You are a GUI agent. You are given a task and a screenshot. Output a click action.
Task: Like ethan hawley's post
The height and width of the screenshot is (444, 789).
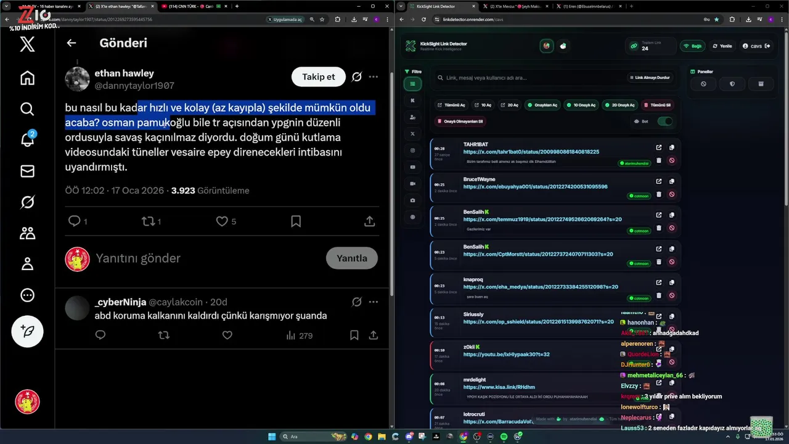point(222,221)
